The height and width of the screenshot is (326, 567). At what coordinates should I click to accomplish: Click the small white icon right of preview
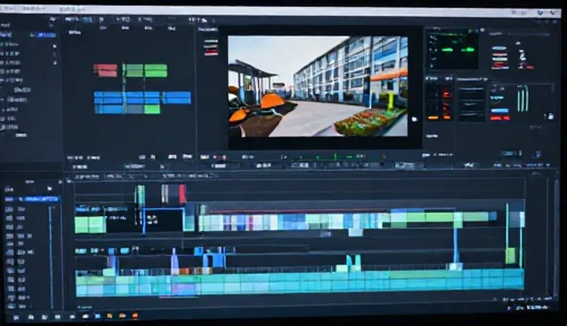pyautogui.click(x=414, y=119)
